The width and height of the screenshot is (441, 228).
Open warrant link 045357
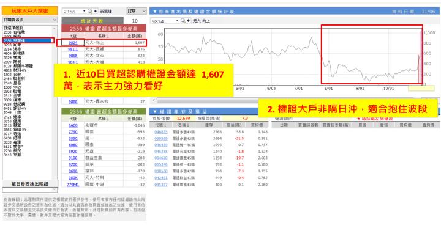161,185
